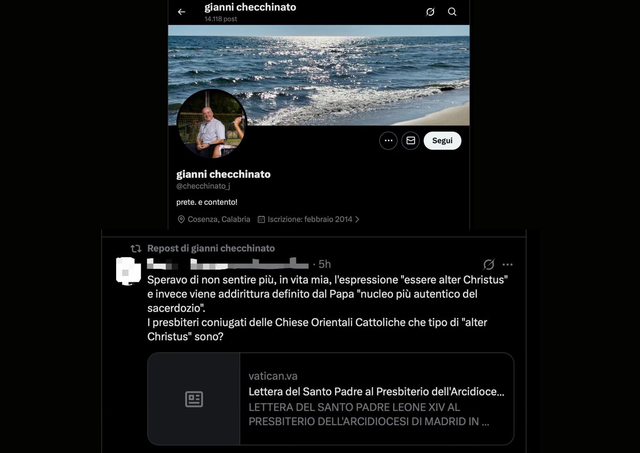Image resolution: width=640 pixels, height=453 pixels.
Task: Click the @checchinato_j handle
Action: [x=203, y=186]
